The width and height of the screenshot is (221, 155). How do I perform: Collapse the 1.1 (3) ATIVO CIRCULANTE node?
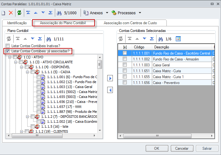tap(15, 62)
